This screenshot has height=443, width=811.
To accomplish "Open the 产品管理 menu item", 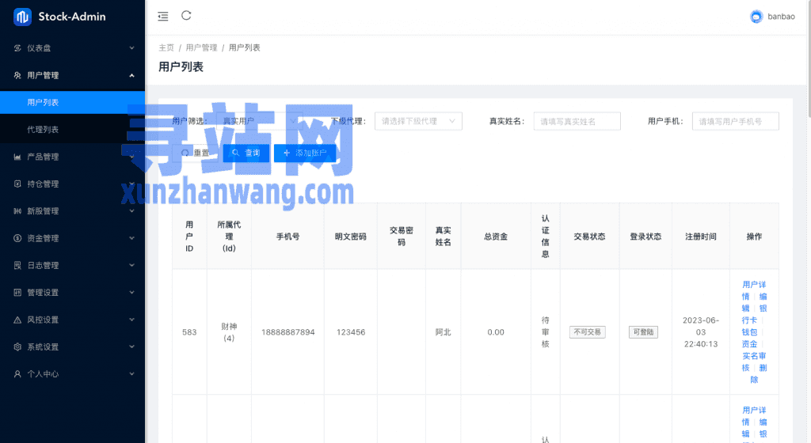I will [72, 157].
